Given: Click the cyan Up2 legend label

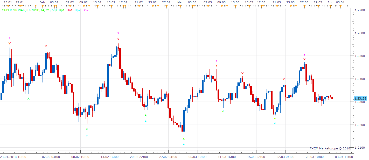Looking at the screenshot, I should (78, 10).
